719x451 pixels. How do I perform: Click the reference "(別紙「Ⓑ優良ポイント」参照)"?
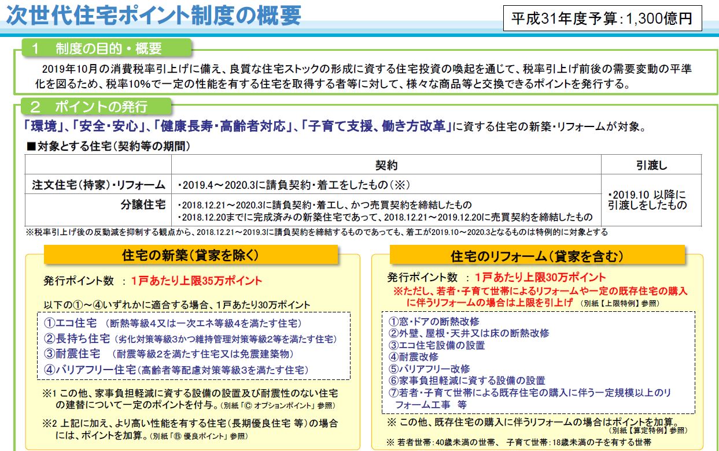click(198, 436)
